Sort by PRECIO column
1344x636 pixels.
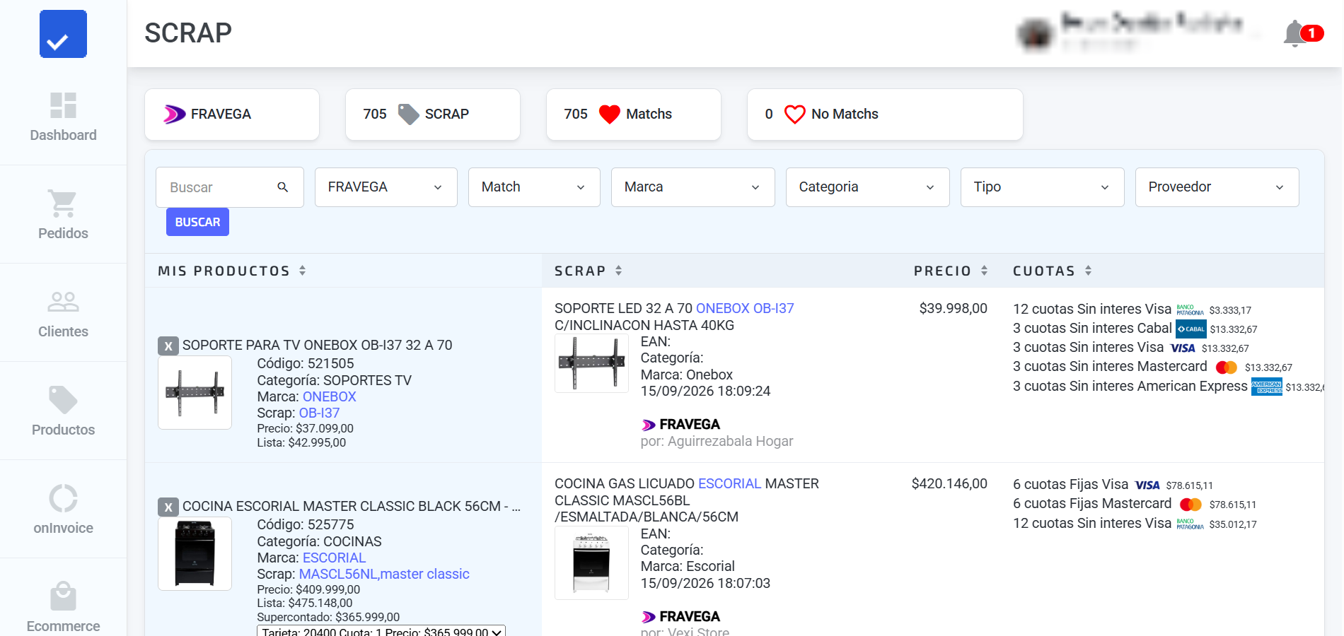click(x=951, y=271)
